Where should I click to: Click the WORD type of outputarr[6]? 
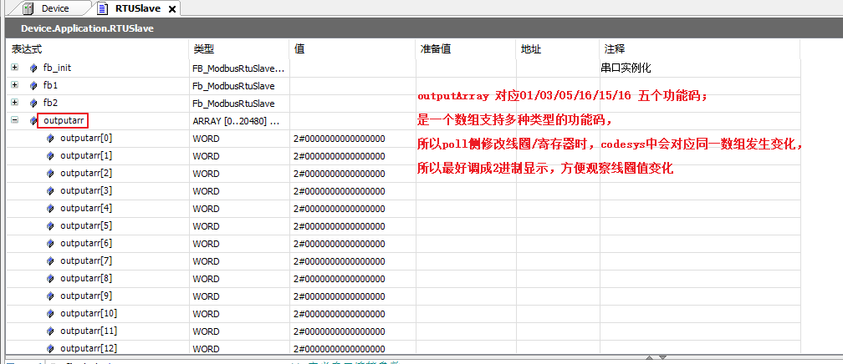coord(206,244)
